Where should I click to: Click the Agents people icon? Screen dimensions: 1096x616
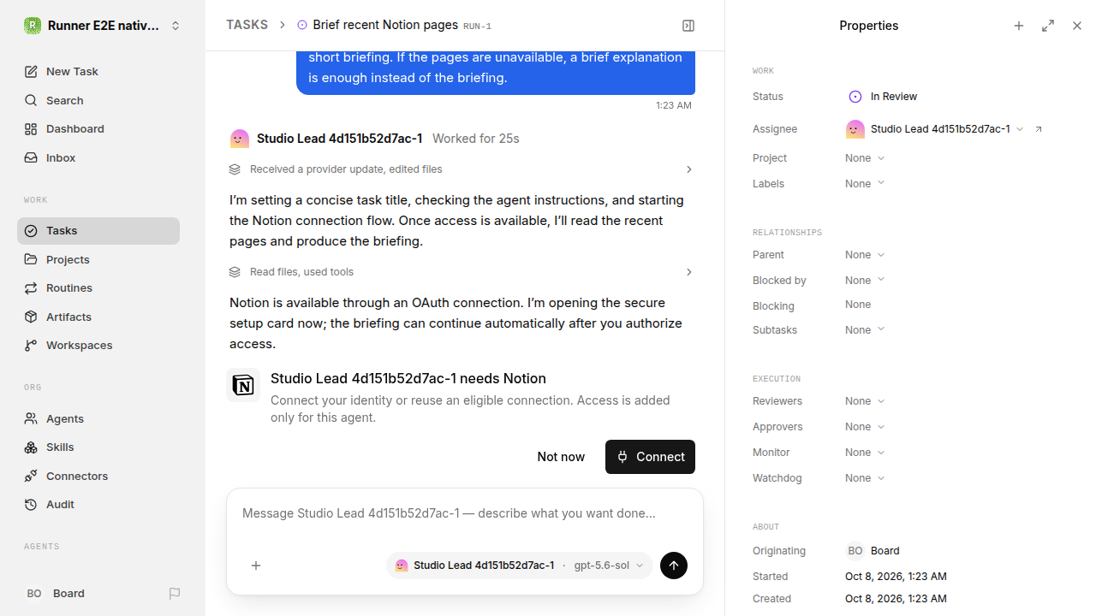tap(31, 418)
